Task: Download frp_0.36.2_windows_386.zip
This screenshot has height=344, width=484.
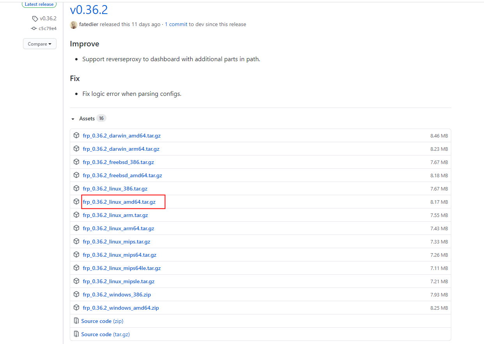Action: tap(117, 295)
